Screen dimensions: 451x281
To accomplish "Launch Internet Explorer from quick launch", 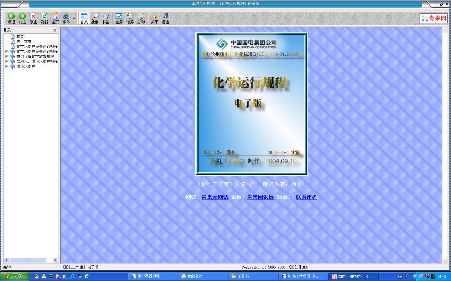I will [x=73, y=276].
